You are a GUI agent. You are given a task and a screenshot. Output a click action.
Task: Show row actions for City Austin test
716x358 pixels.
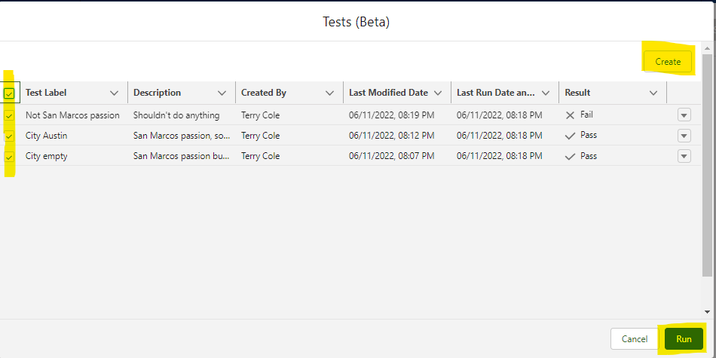(684, 136)
